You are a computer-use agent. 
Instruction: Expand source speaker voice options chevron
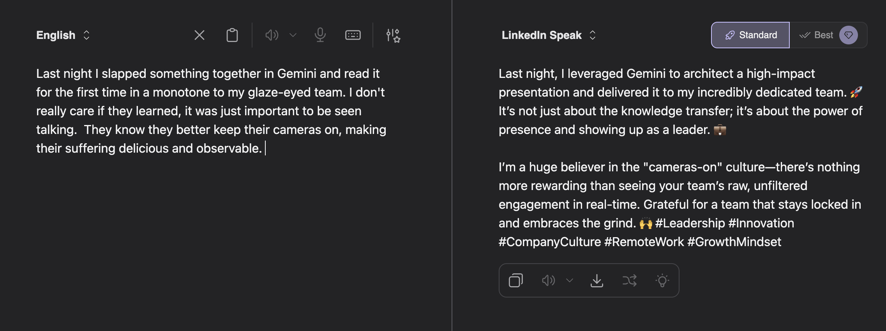coord(293,35)
